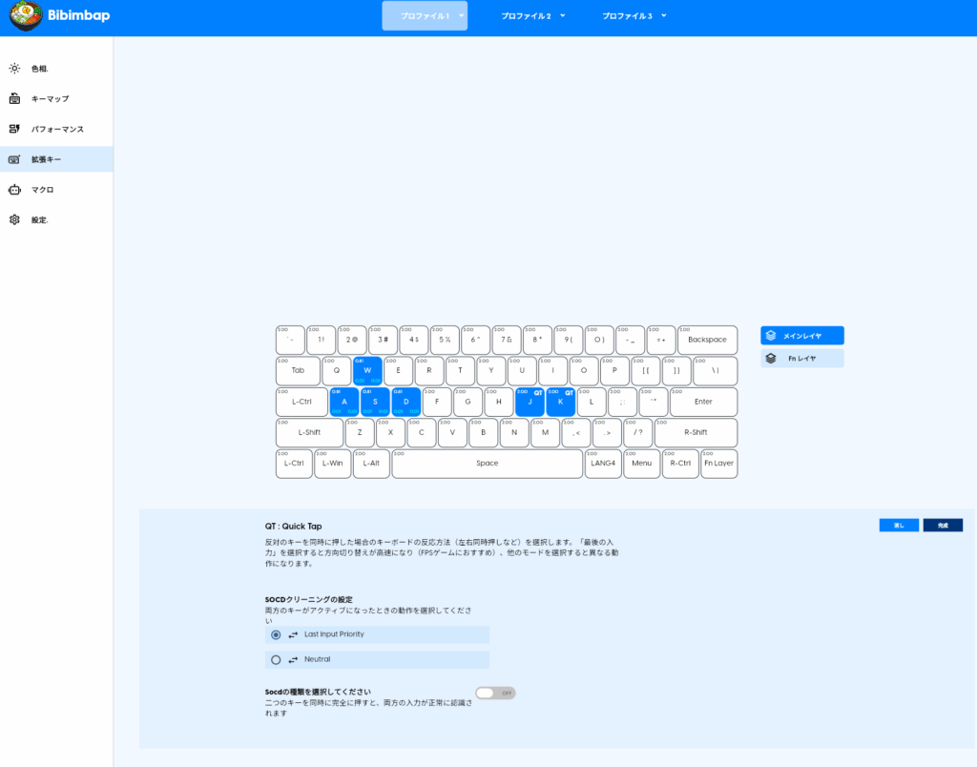Image resolution: width=977 pixels, height=767 pixels.
Task: Click the Bibimbap logo icon
Action: pyautogui.click(x=26, y=17)
